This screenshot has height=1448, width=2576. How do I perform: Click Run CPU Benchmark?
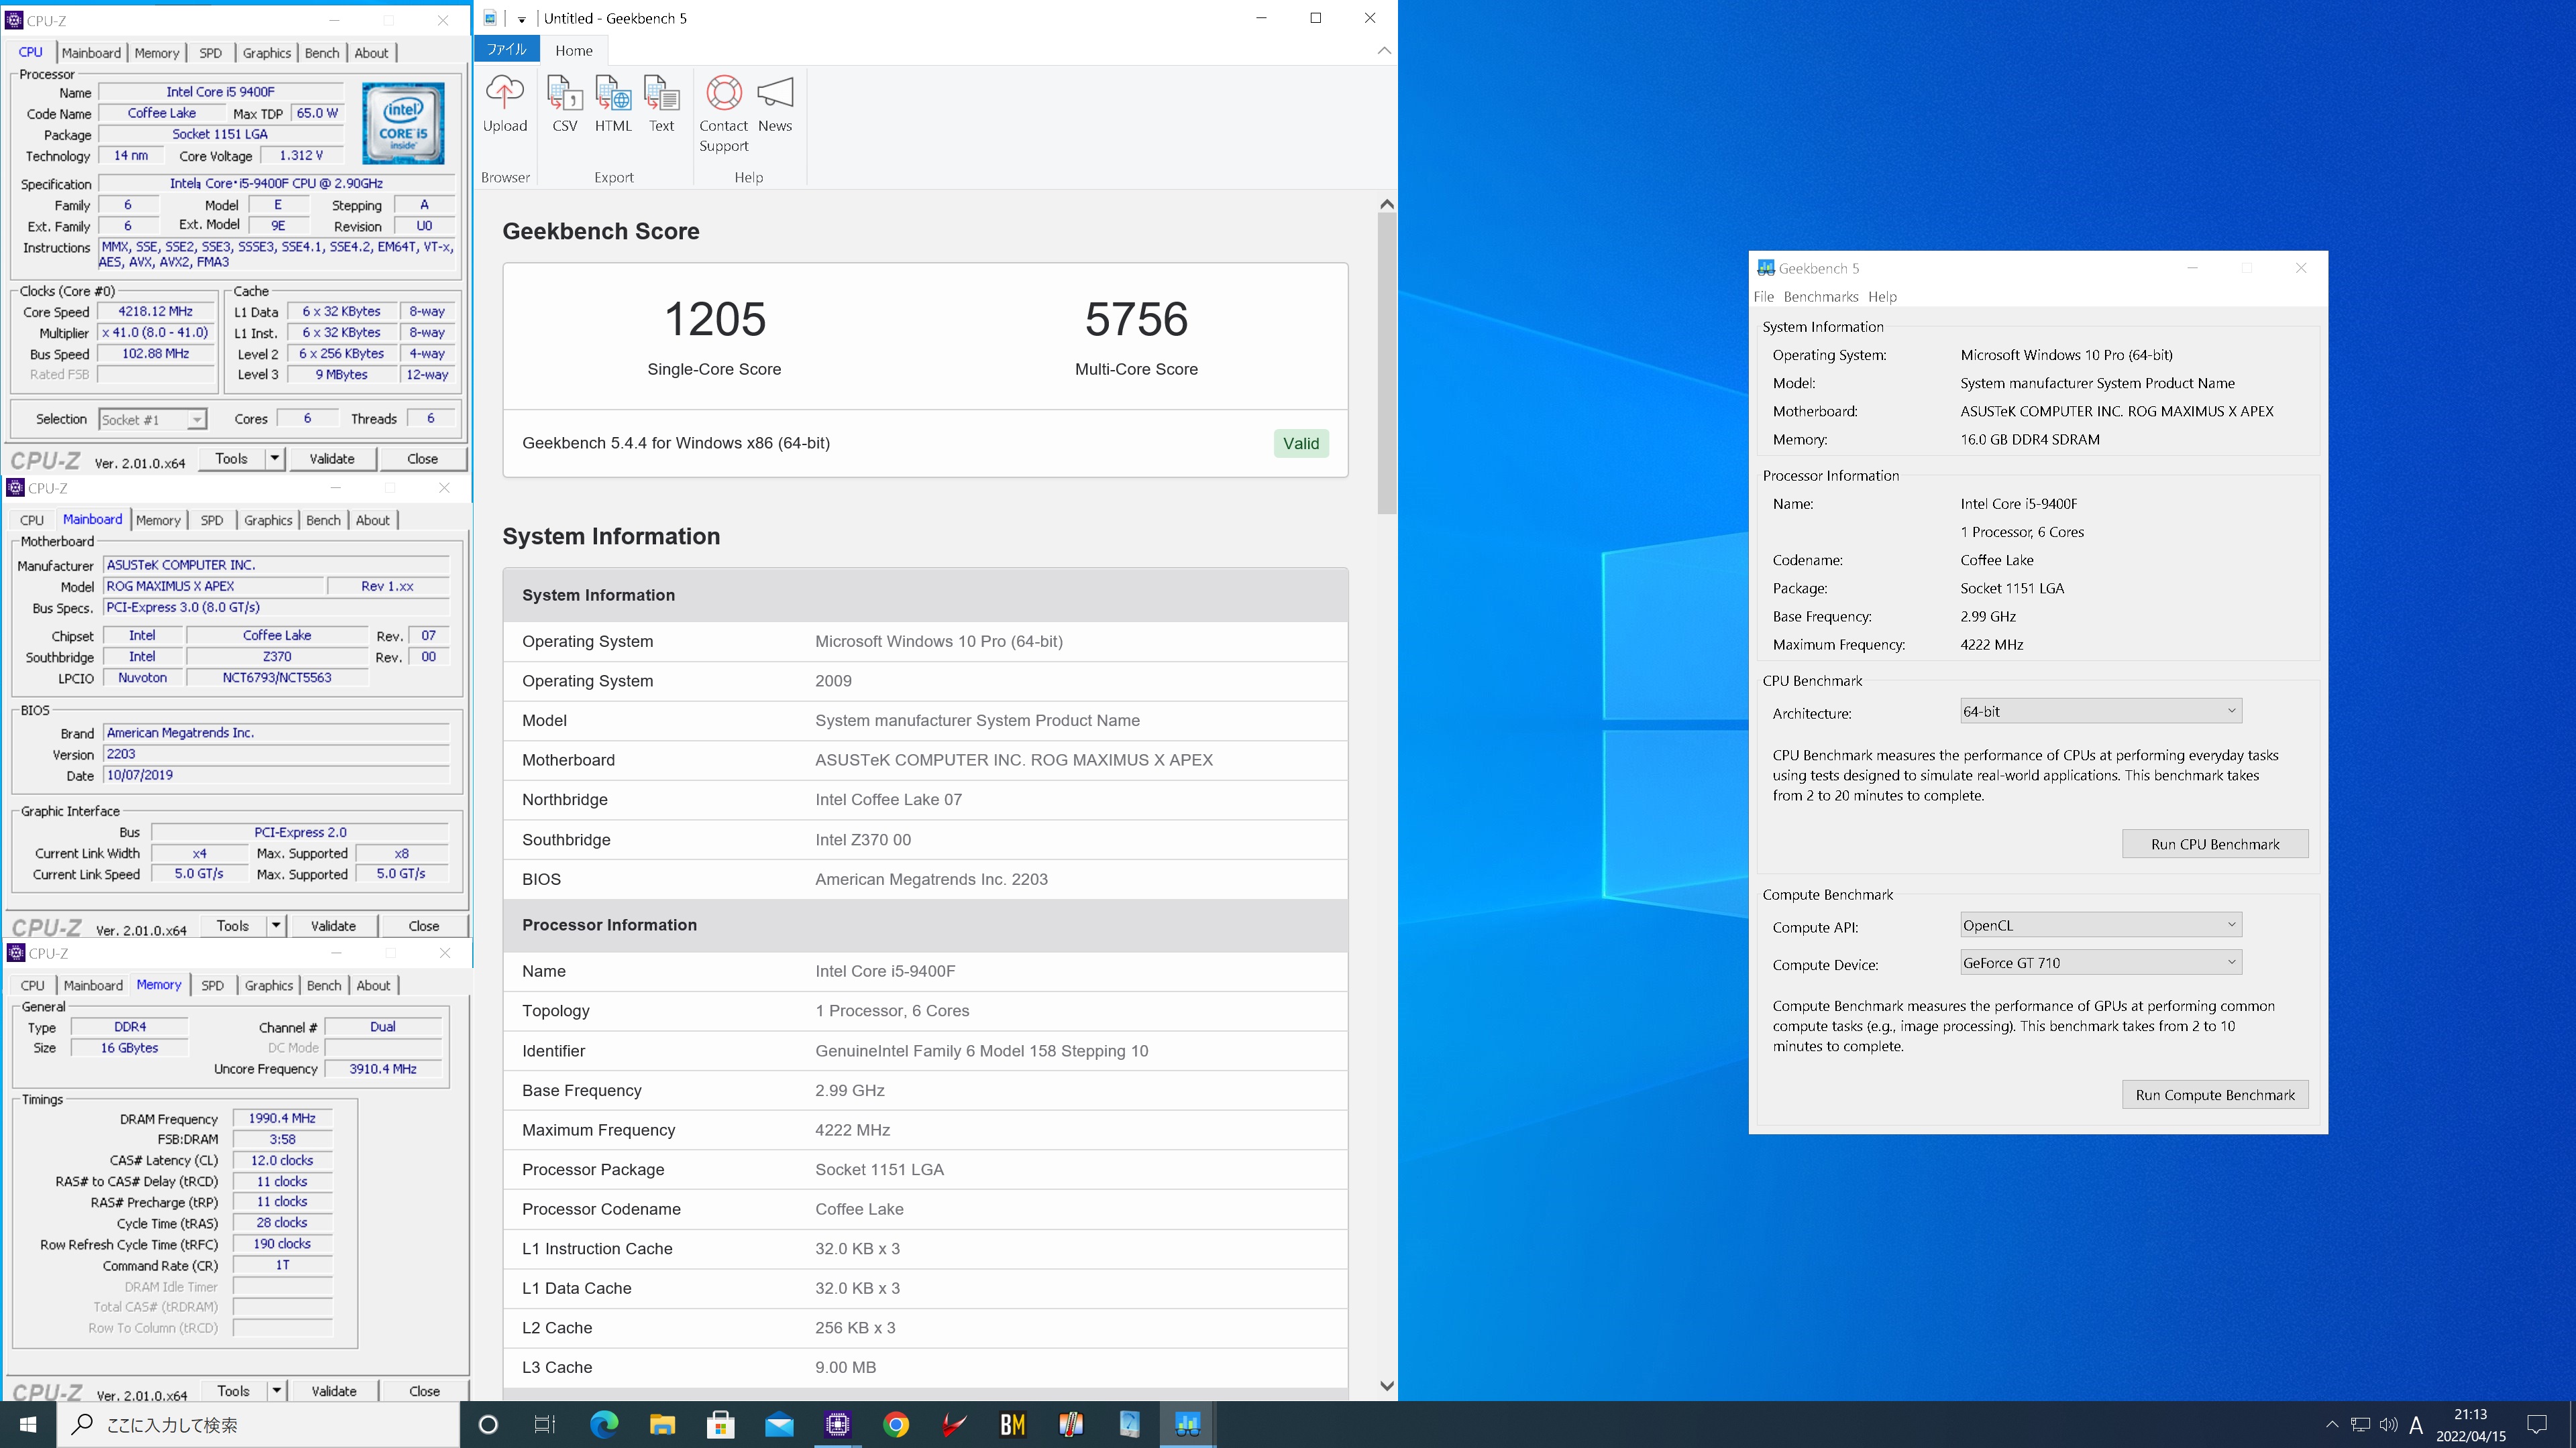pos(2215,843)
